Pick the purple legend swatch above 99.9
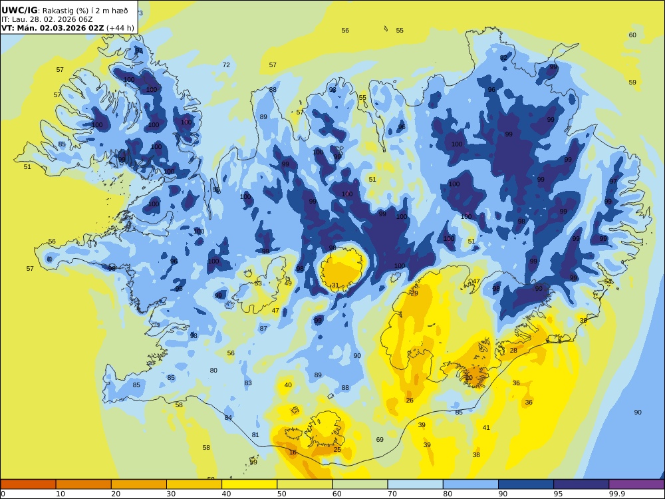This screenshot has height=499, width=665. click(x=636, y=484)
